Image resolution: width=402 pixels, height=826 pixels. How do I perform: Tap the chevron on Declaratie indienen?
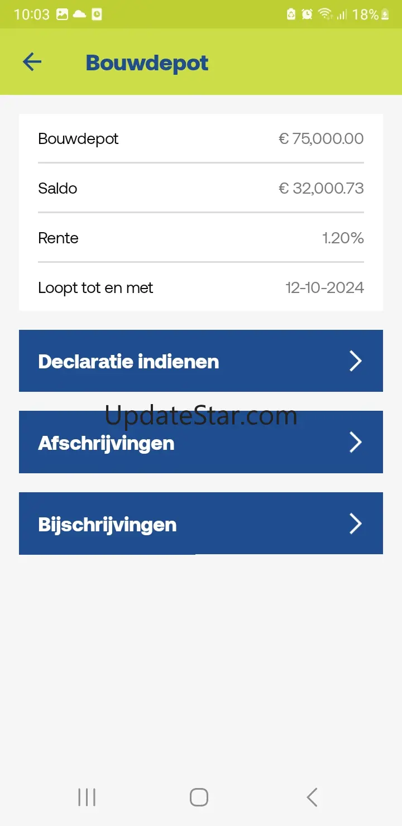coord(356,361)
